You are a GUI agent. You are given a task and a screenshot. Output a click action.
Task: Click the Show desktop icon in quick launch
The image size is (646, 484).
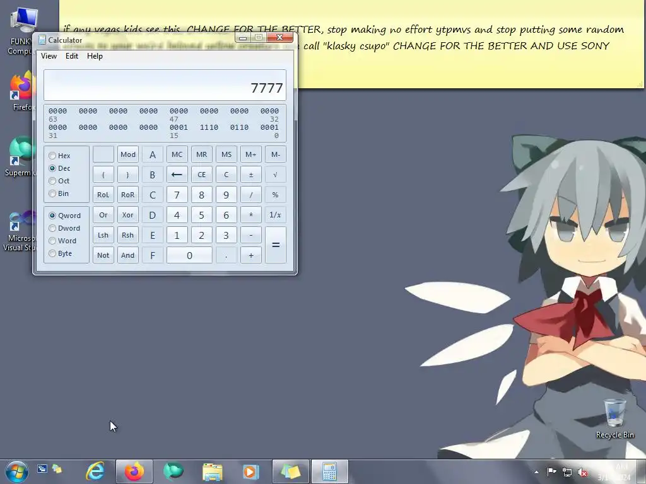pos(42,469)
